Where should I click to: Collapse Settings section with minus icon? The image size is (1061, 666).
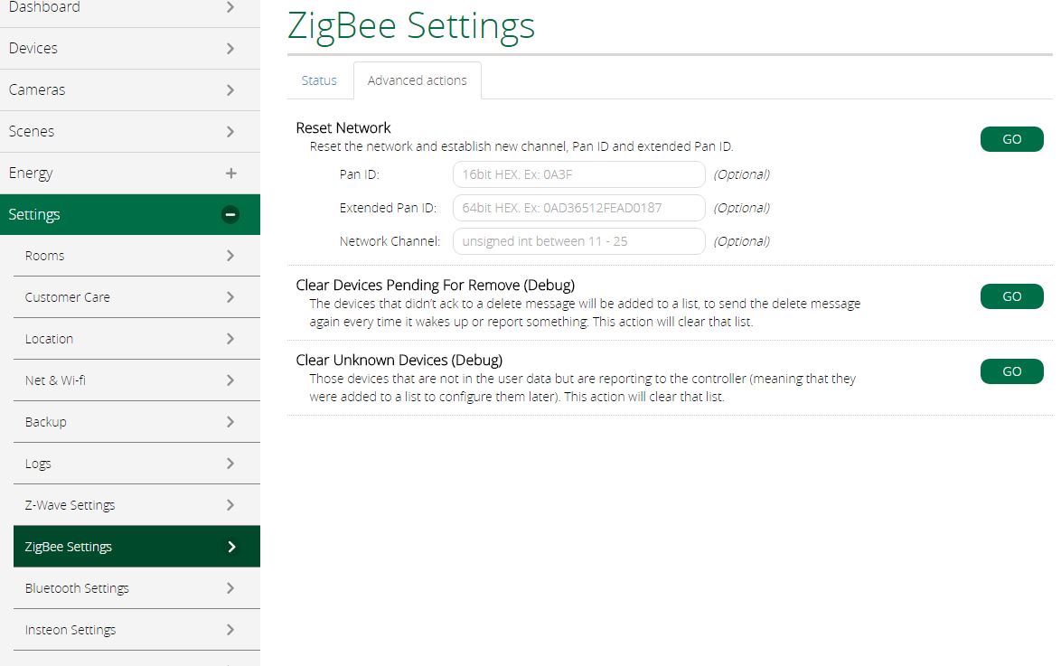pos(230,214)
